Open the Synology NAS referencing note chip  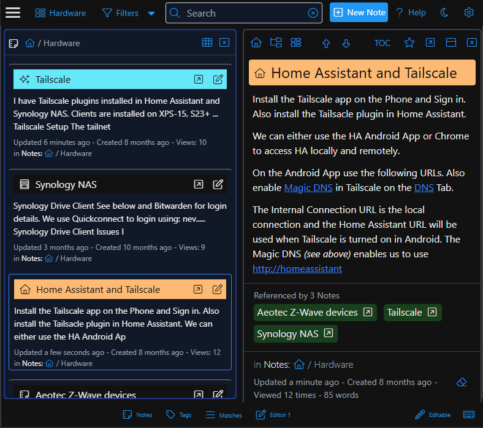[295, 333]
